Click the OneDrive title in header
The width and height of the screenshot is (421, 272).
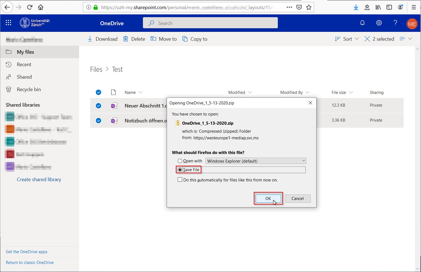(112, 23)
